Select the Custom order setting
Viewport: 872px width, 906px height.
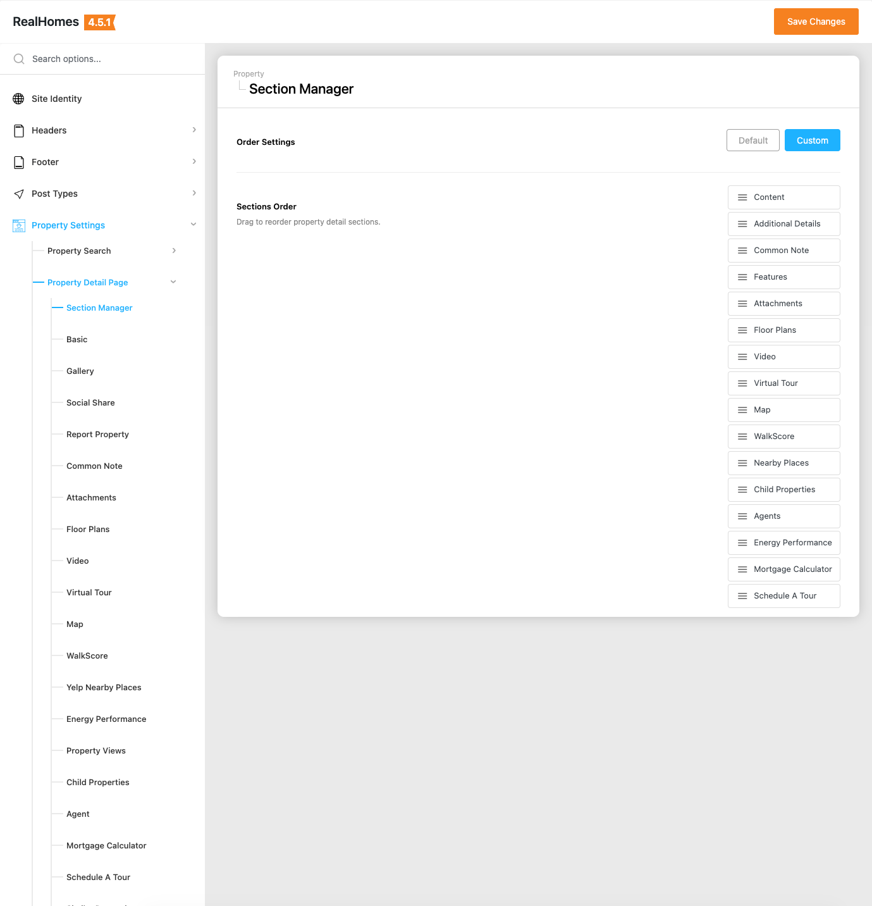point(812,140)
